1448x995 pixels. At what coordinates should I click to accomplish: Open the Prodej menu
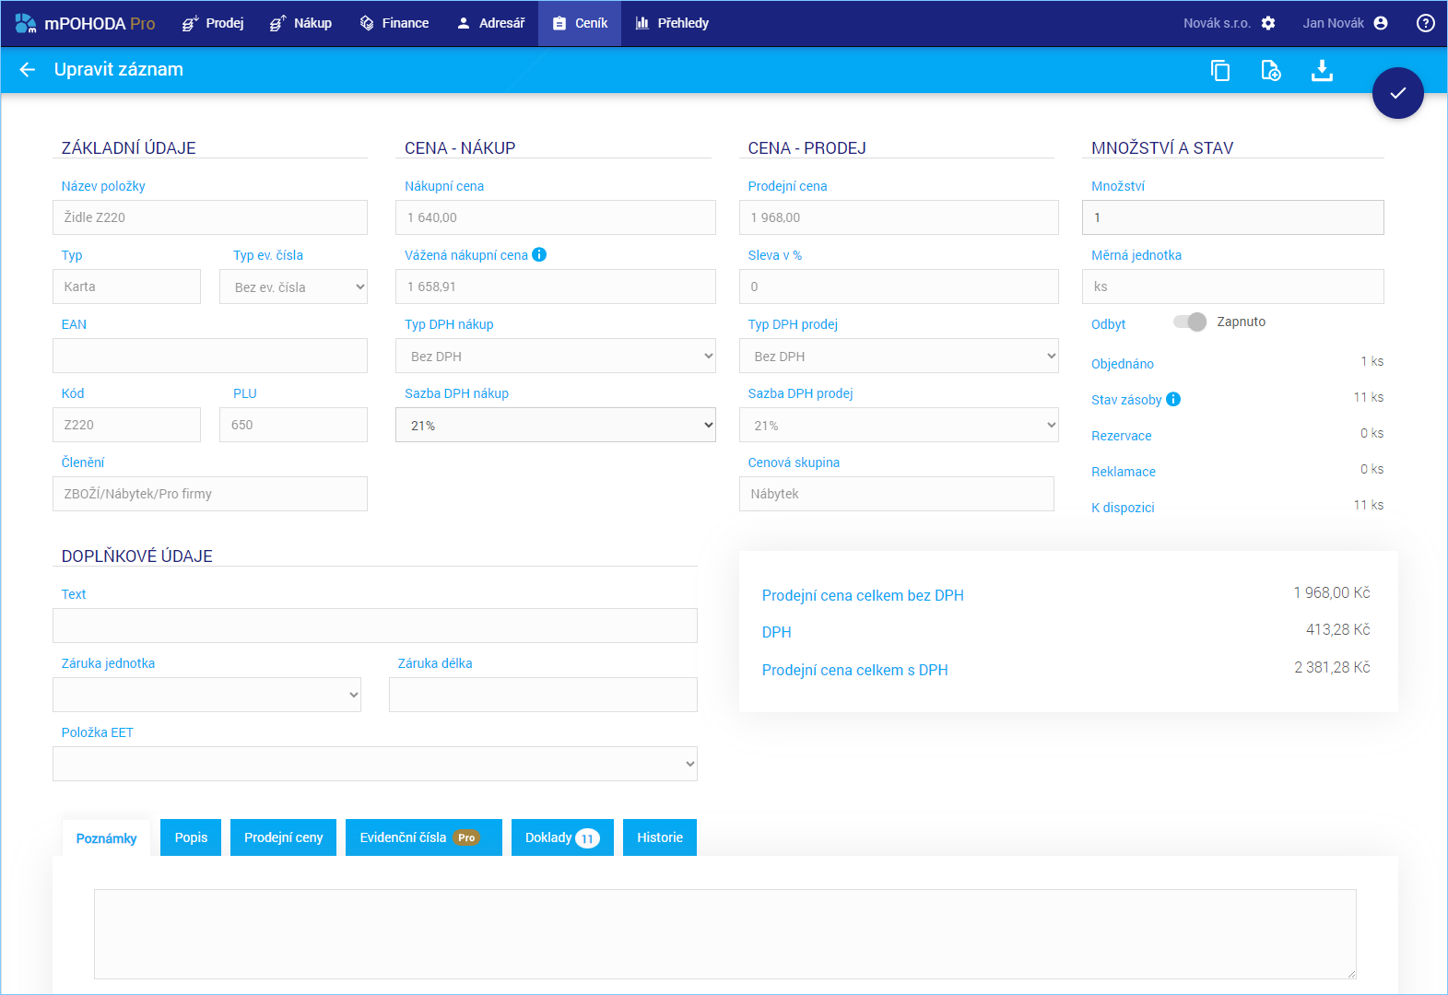[x=213, y=23]
